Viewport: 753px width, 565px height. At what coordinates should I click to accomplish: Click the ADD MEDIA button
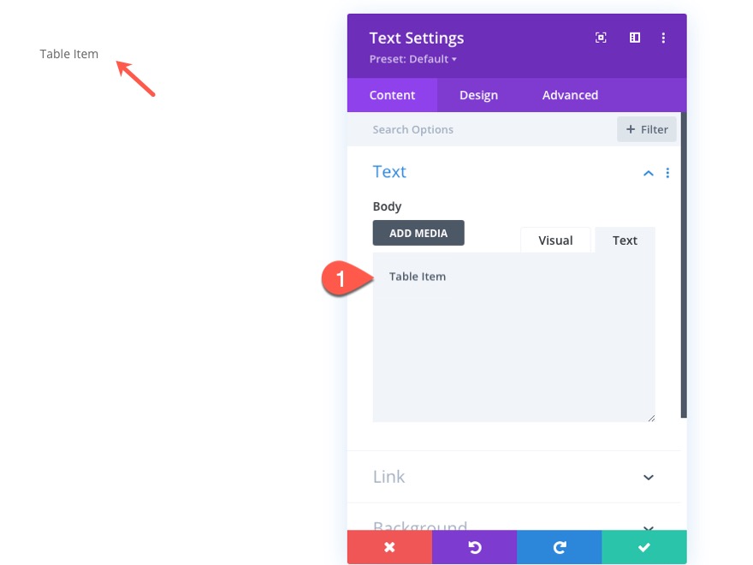[418, 233]
